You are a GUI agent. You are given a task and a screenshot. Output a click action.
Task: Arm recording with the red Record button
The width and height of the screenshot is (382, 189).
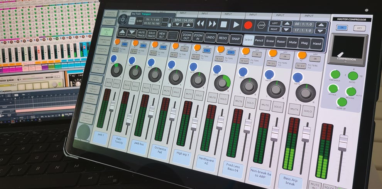click(248, 25)
